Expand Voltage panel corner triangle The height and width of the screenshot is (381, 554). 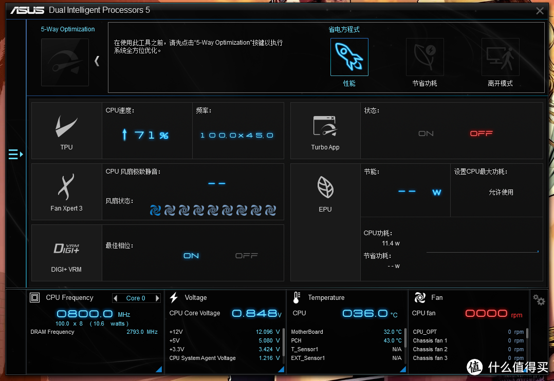tap(281, 369)
